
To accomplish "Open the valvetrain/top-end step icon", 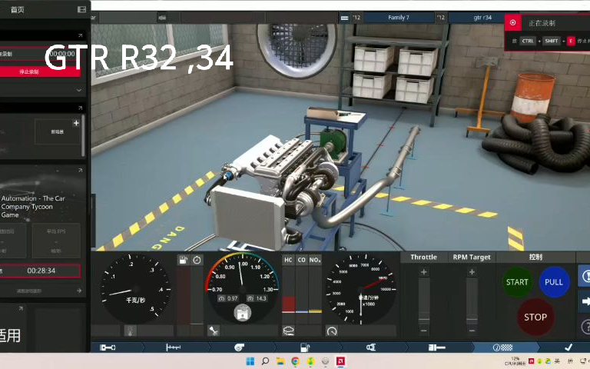I will point(173,347).
